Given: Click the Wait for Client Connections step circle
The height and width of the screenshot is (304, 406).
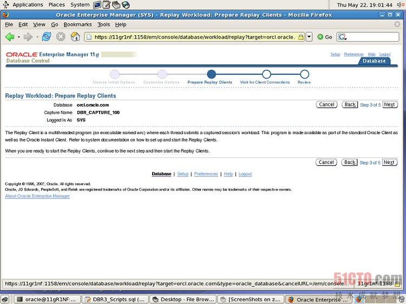Looking at the screenshot, I should click(x=266, y=74).
